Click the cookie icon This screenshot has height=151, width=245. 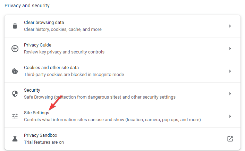pyautogui.click(x=15, y=71)
